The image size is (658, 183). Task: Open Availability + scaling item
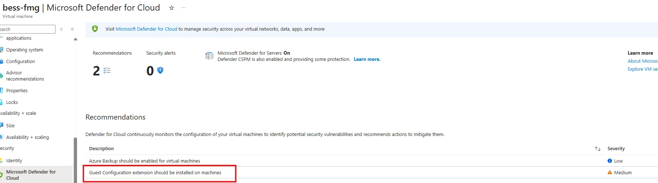coord(27,137)
